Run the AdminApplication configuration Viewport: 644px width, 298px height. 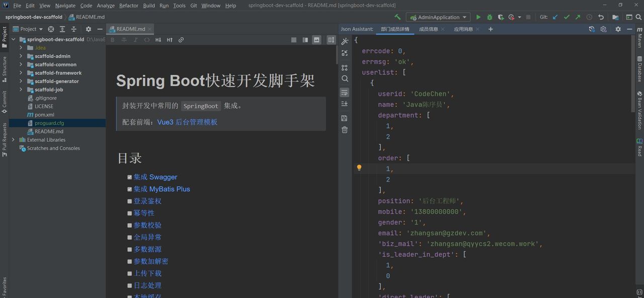tap(478, 17)
